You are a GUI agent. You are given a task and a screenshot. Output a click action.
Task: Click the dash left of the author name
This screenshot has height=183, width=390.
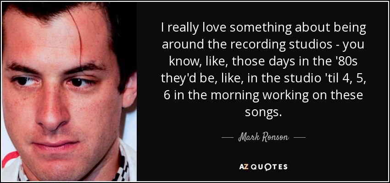pos(227,137)
